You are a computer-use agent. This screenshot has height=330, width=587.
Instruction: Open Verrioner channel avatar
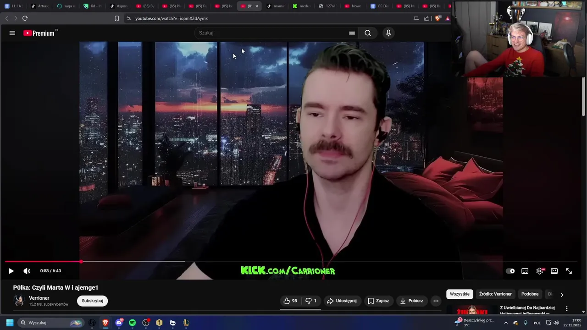point(19,301)
